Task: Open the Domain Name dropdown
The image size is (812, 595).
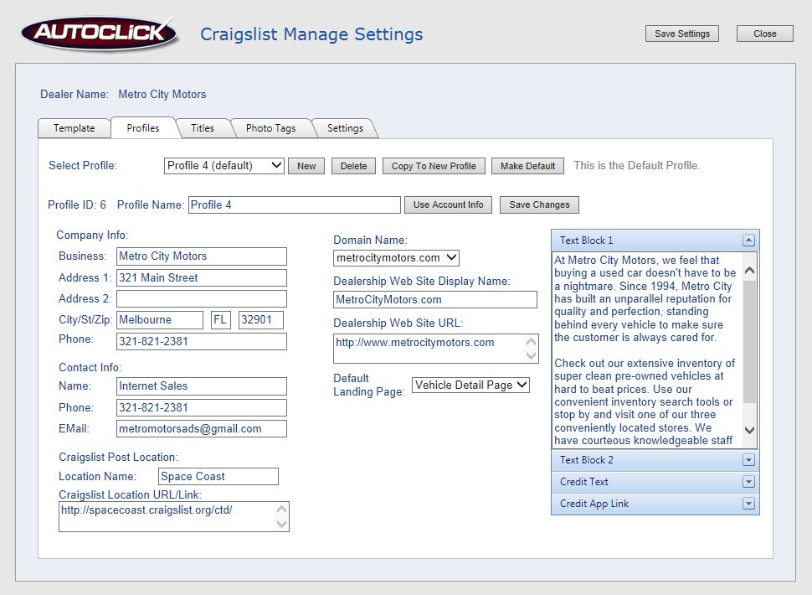Action: (396, 258)
